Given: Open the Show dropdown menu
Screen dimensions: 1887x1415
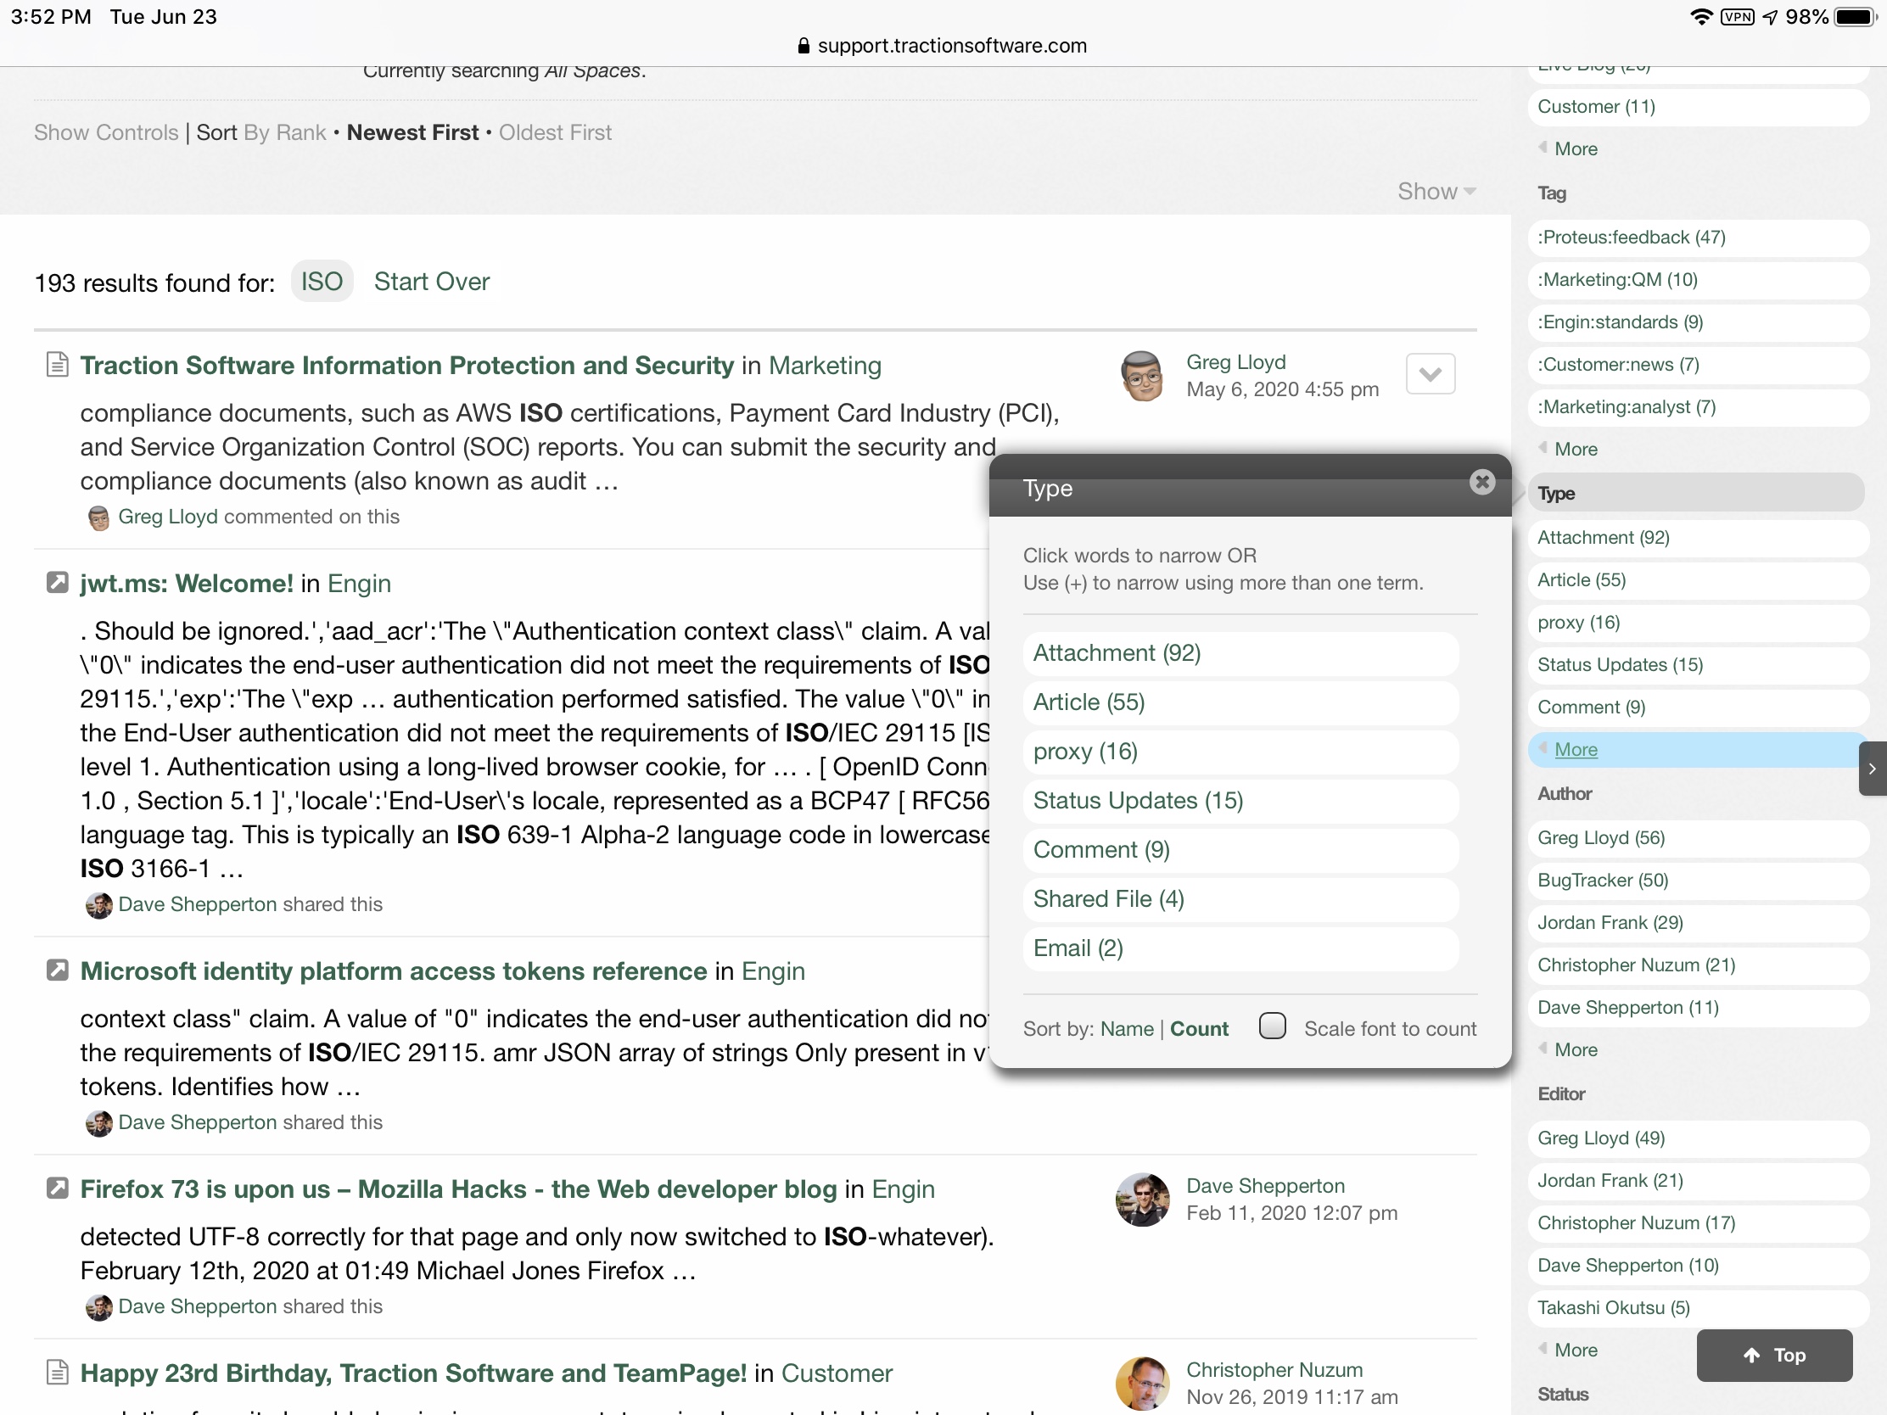Looking at the screenshot, I should (x=1436, y=191).
